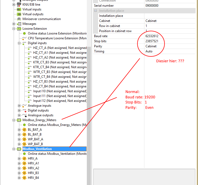
Task: Select Input I10 digital input row
Action: coord(60,91)
